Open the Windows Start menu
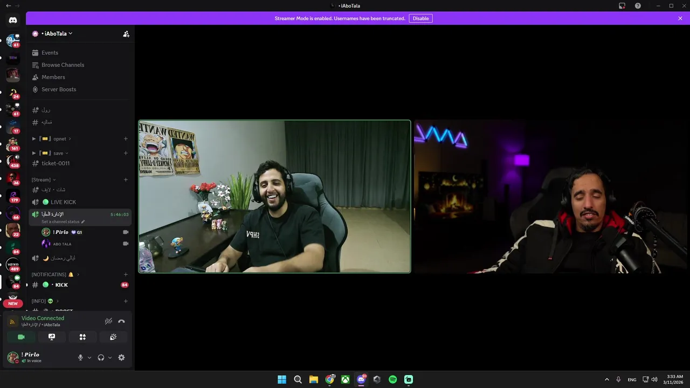The height and width of the screenshot is (388, 690). (x=282, y=379)
